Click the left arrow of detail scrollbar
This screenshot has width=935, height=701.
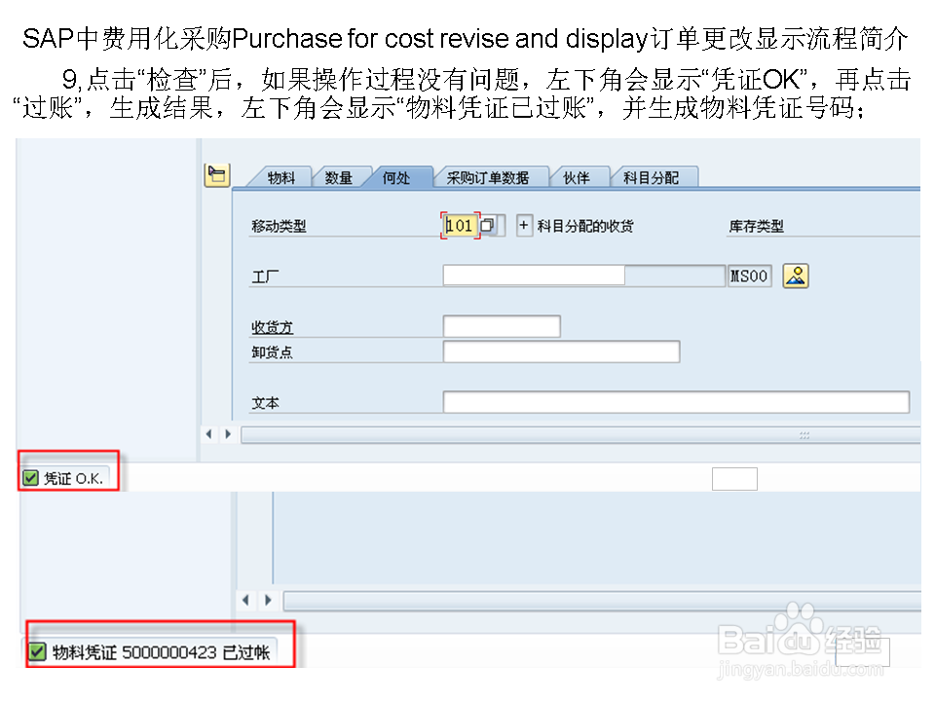[209, 434]
